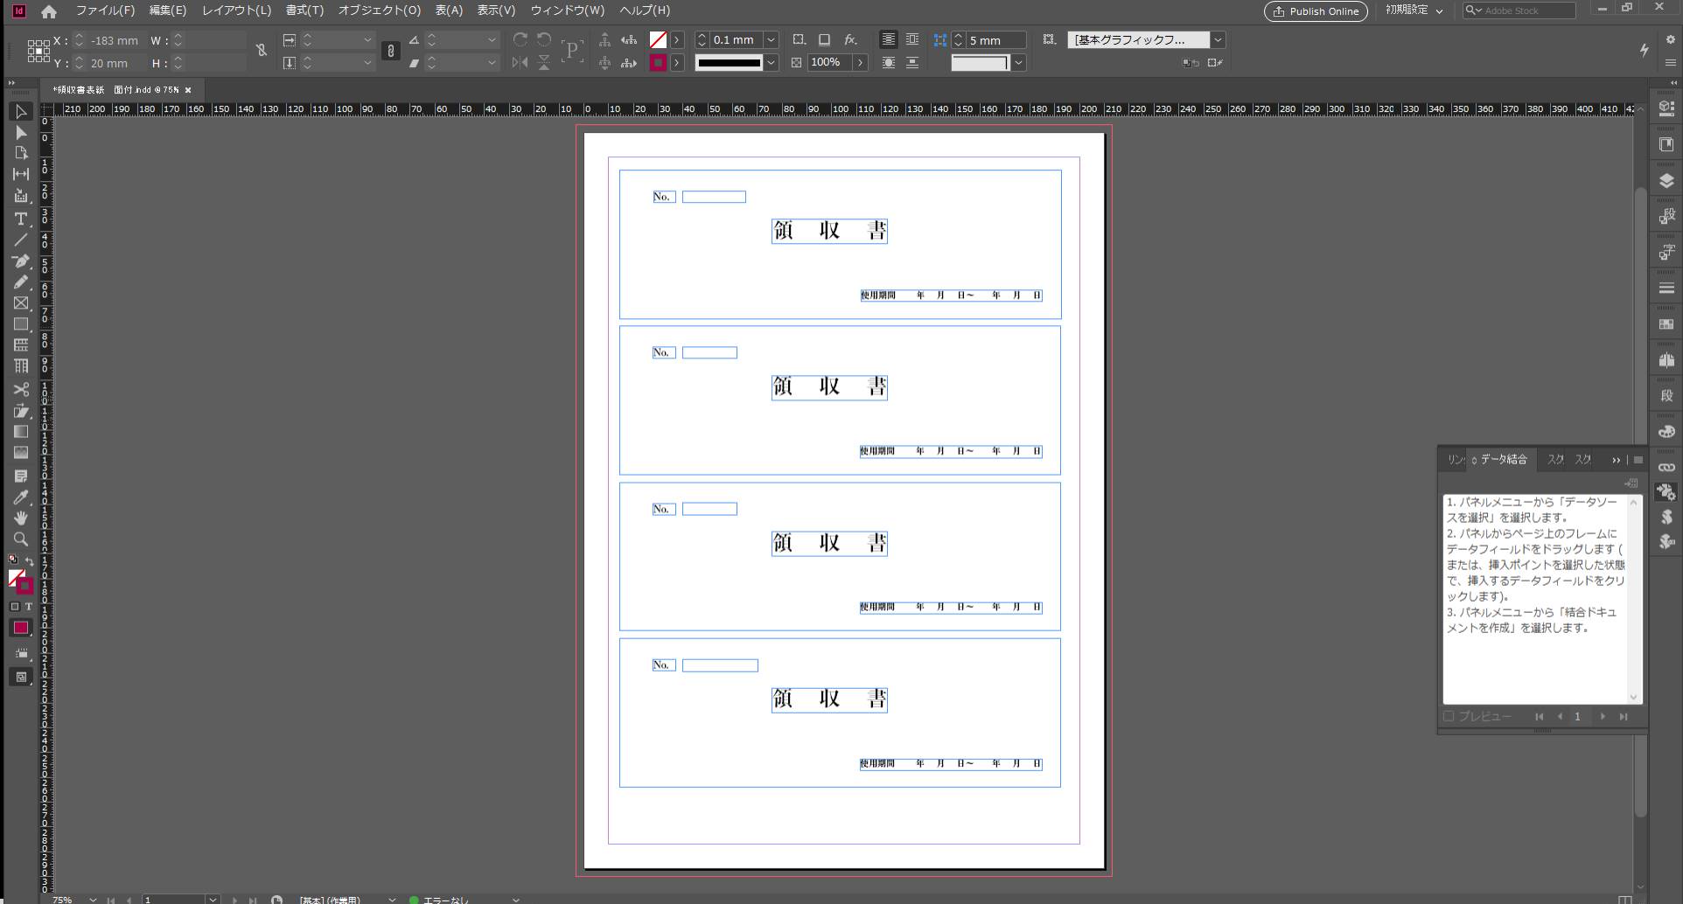Select the Line tool

(21, 240)
